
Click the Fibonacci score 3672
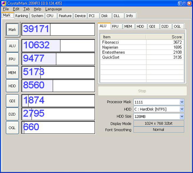point(177,42)
